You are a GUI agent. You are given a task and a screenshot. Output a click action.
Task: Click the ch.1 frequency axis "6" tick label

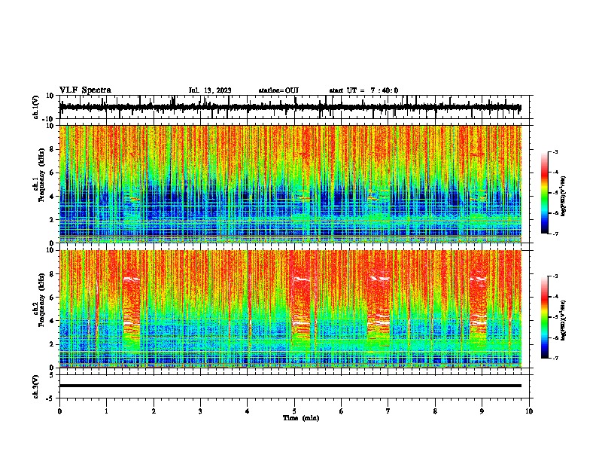53,172
